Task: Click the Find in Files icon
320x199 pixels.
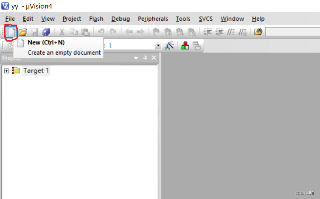Action: pyautogui.click(x=258, y=32)
